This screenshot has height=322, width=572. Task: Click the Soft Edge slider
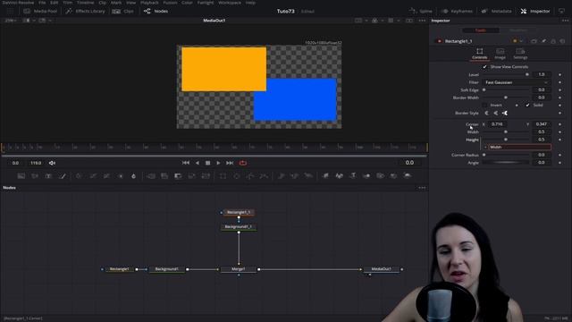point(506,89)
